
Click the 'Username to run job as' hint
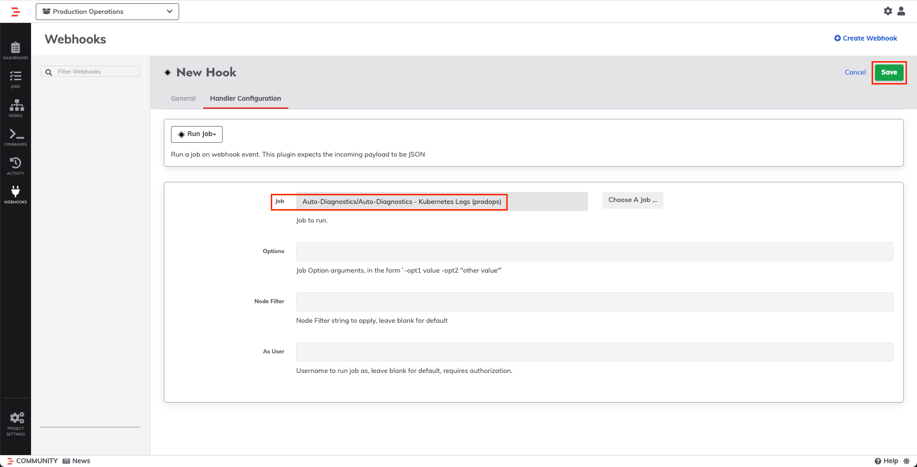404,371
